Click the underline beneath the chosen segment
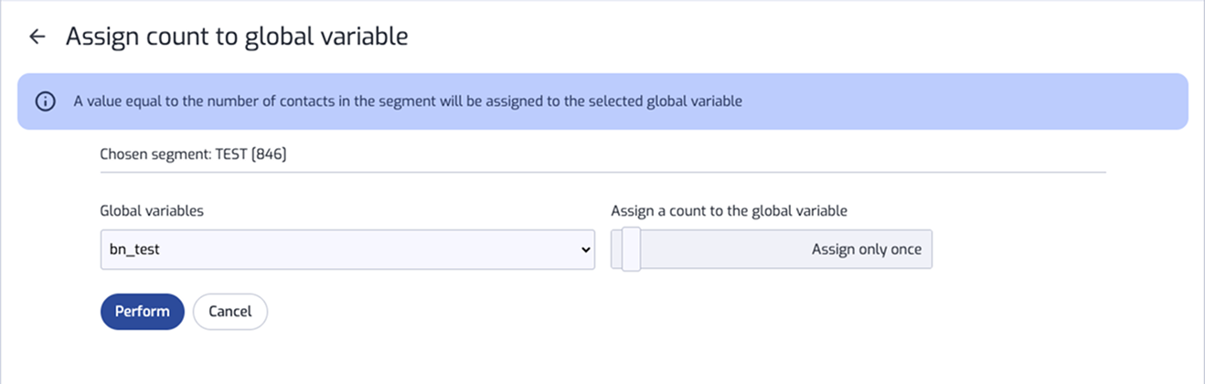Screen dimensions: 1205x384 click(602, 171)
